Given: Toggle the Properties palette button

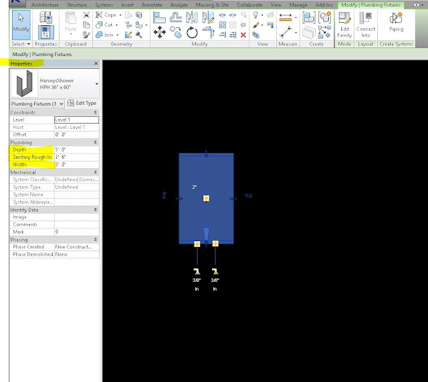Looking at the screenshot, I should tap(45, 32).
